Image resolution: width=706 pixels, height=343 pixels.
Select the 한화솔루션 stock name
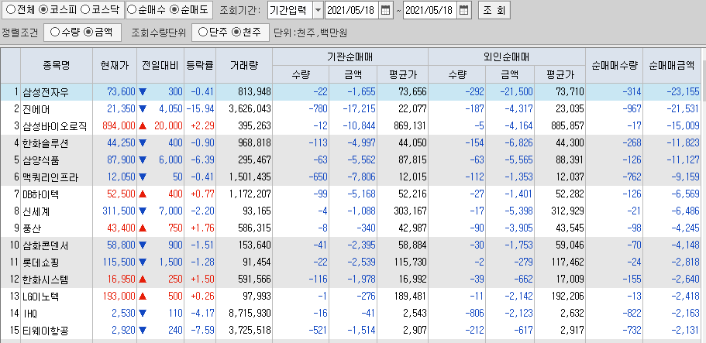(45, 143)
